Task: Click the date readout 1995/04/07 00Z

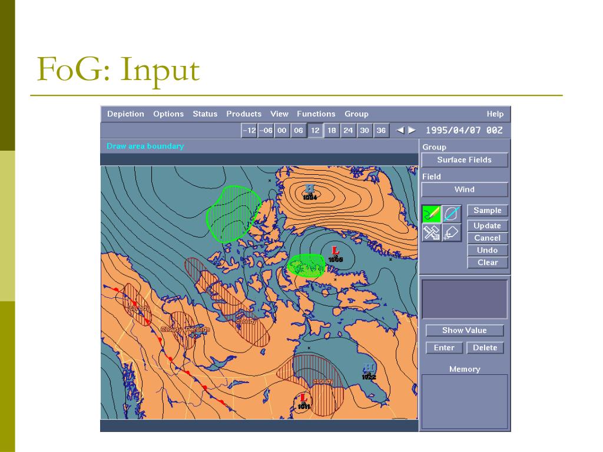Action: [464, 130]
